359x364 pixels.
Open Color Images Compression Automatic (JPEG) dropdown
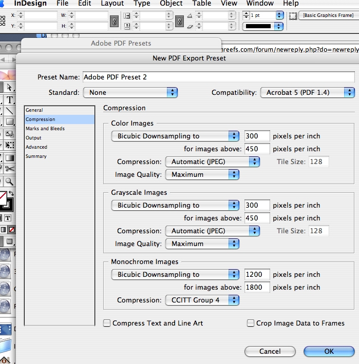(213, 161)
